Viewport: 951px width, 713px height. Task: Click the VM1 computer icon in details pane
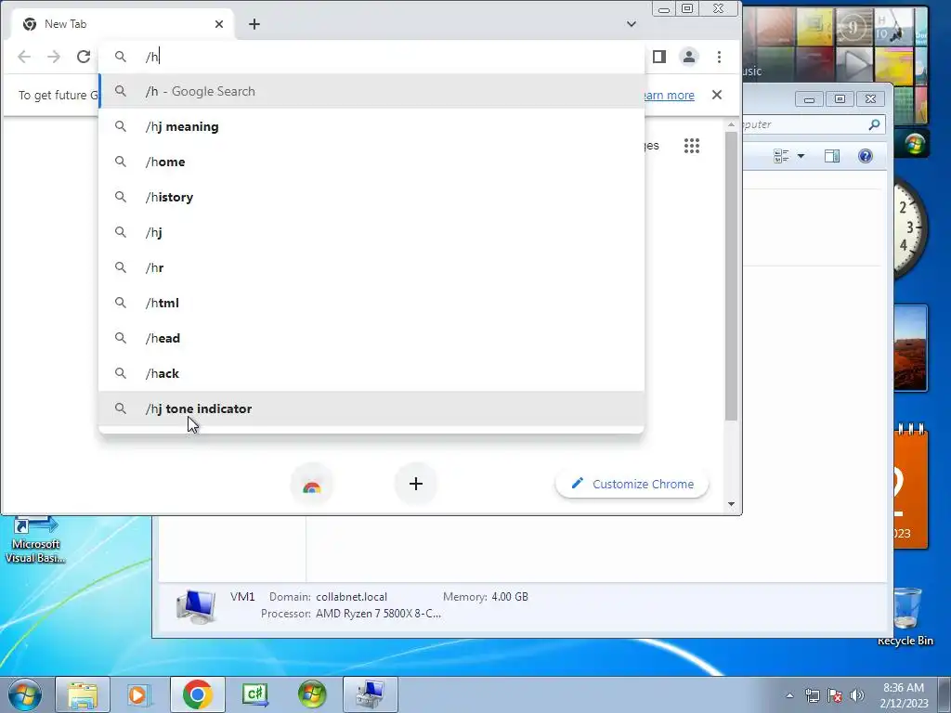pos(196,606)
